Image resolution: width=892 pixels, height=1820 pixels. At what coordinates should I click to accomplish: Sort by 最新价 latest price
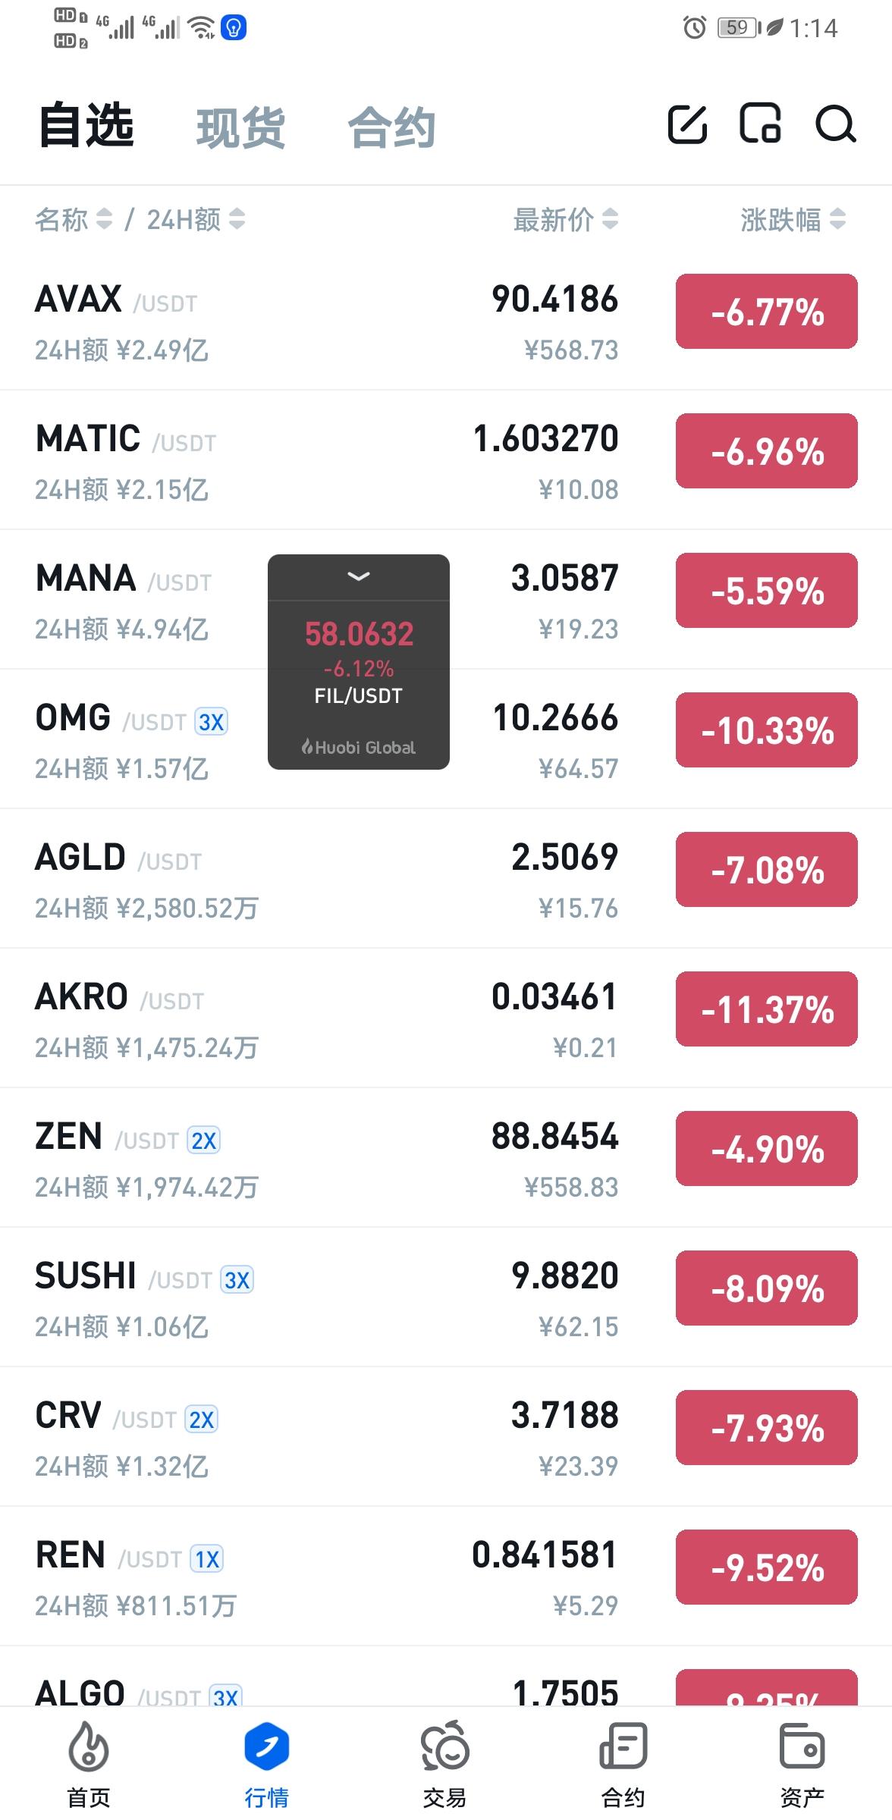pyautogui.click(x=566, y=220)
